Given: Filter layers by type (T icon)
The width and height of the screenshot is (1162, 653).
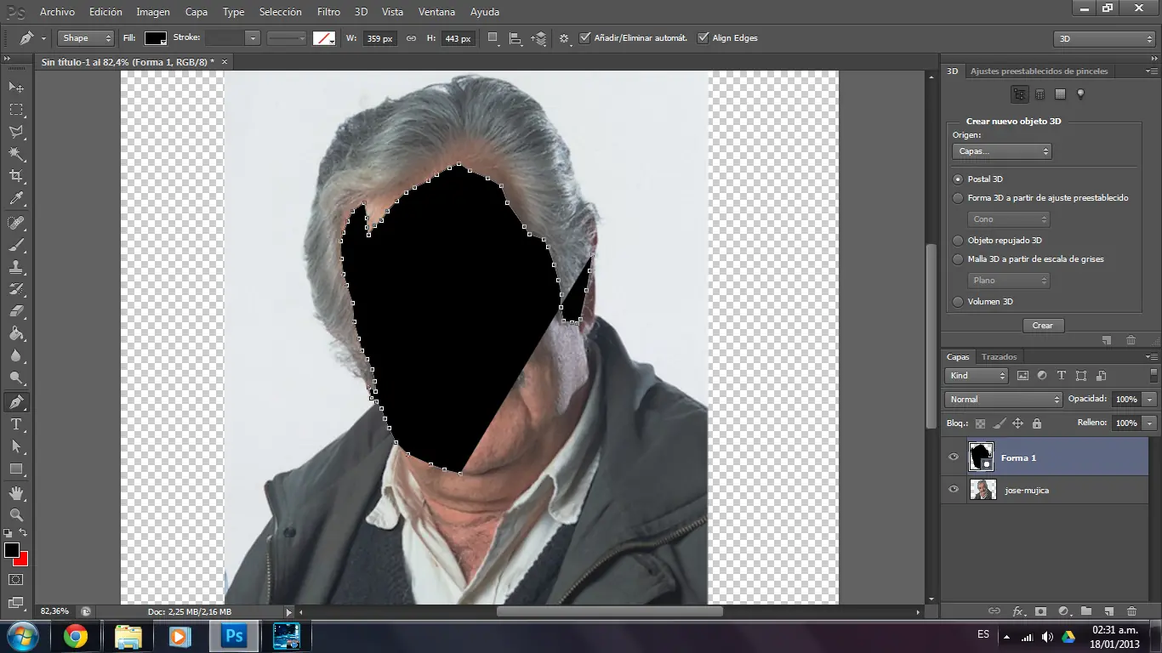Looking at the screenshot, I should [x=1061, y=376].
